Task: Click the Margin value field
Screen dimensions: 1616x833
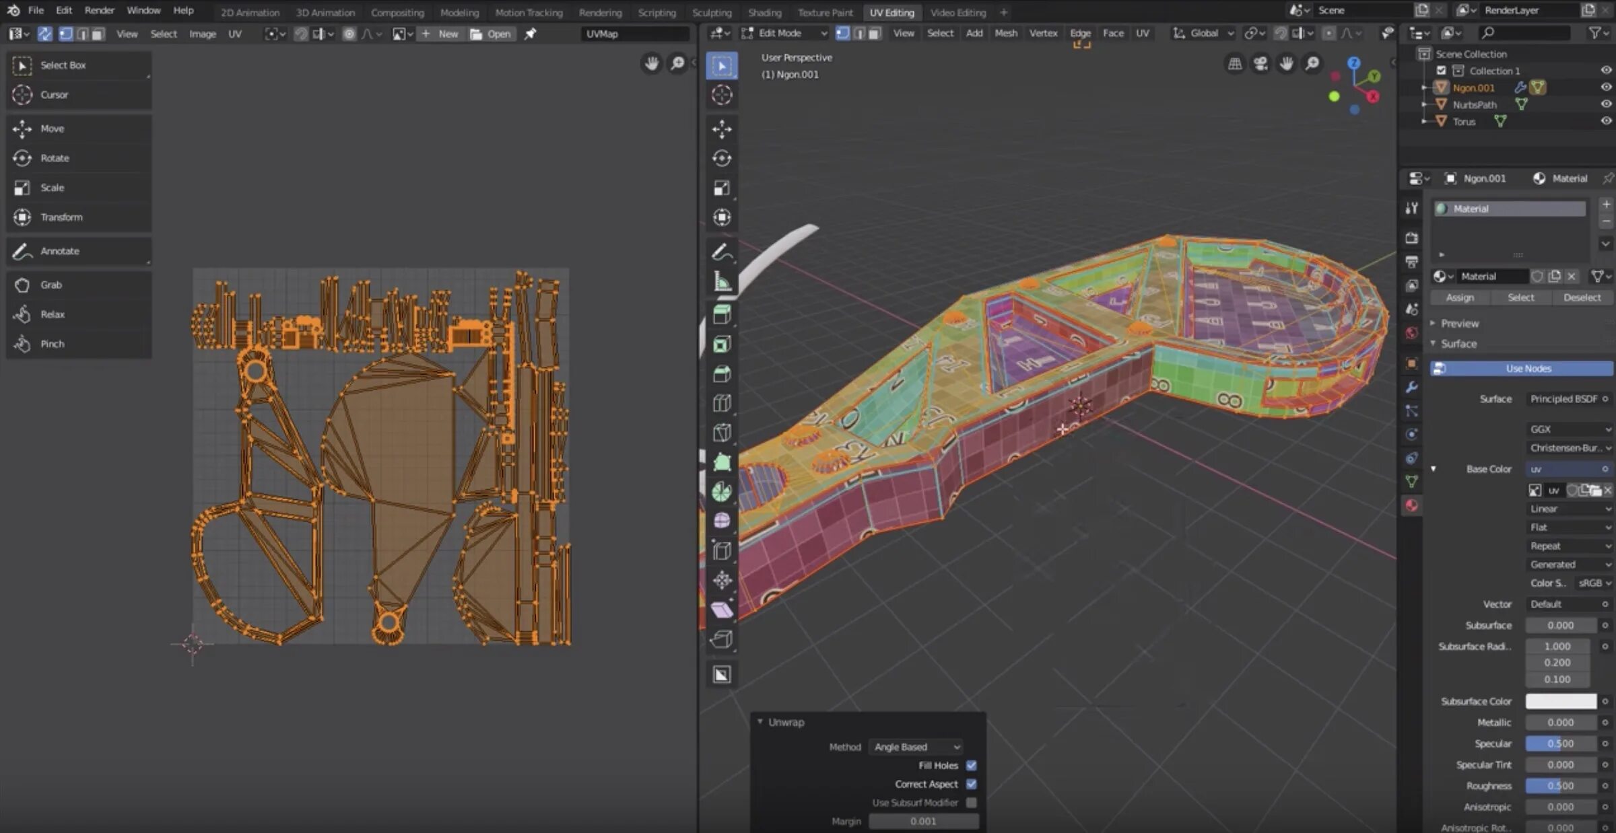Action: coord(922,821)
